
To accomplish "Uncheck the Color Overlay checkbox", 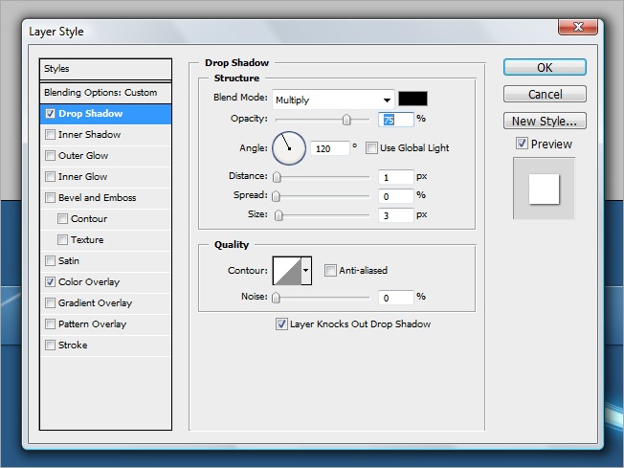I will tap(50, 282).
